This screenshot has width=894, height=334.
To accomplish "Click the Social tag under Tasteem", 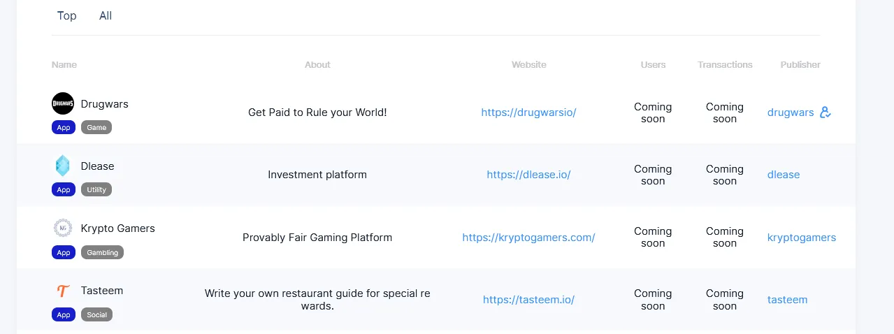I will click(x=96, y=314).
